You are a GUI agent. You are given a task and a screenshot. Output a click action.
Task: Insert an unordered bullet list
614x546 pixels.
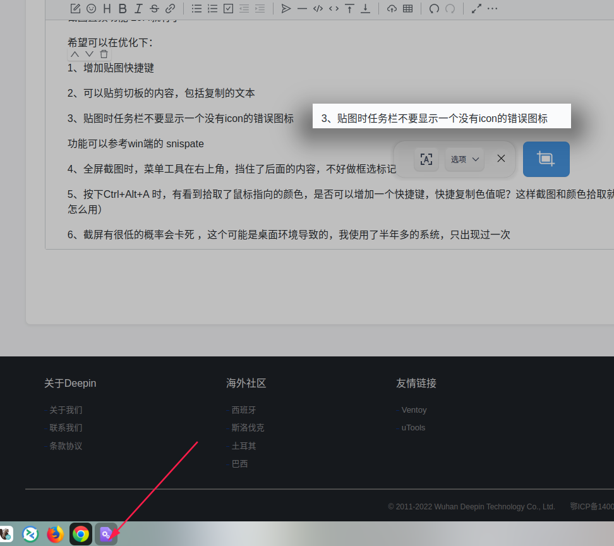click(x=196, y=8)
